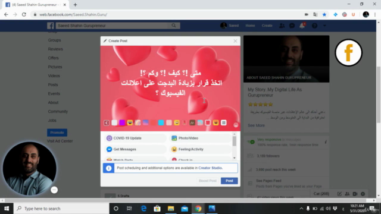Viewport: 381px width, 214px height.
Task: Open the Creator Studio link
Action: coord(210,168)
